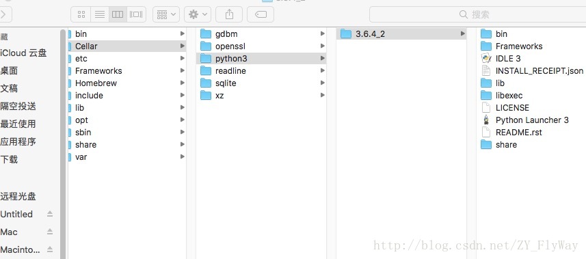Expand the etc folder arrow
The height and width of the screenshot is (259, 586).
coord(183,58)
